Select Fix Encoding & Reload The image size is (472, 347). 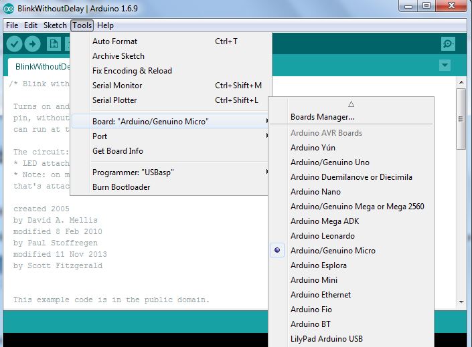coord(169,71)
